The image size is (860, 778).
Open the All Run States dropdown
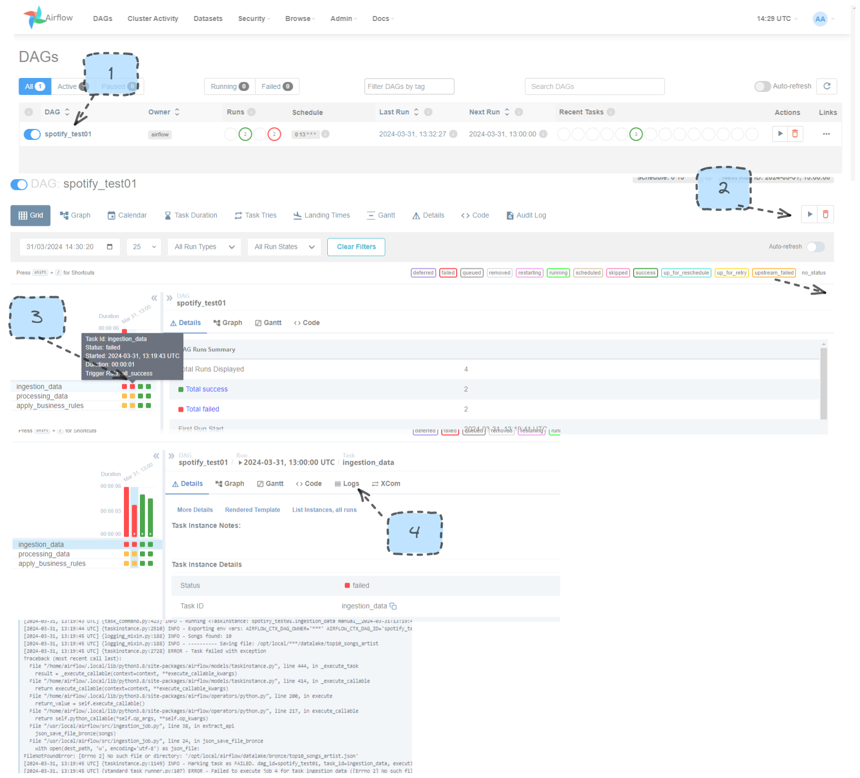point(284,246)
